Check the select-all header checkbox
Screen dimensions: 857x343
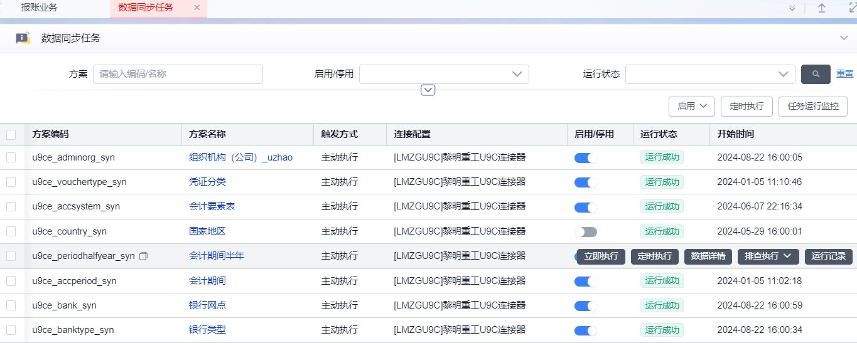click(x=11, y=134)
